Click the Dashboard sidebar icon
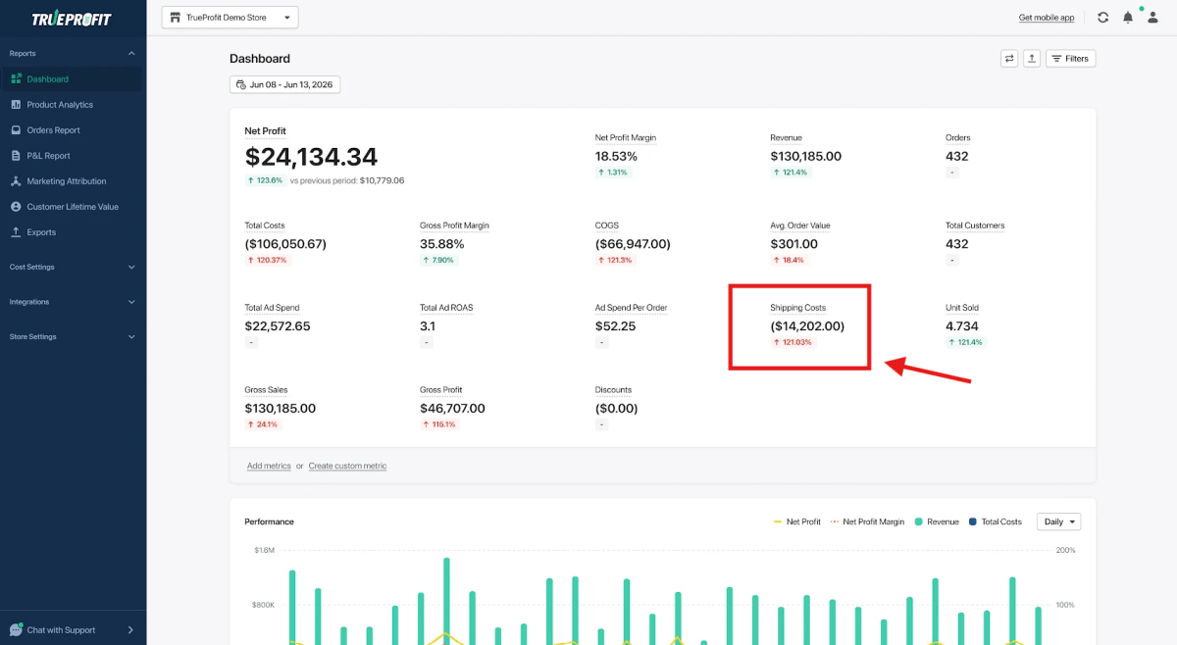 17,79
